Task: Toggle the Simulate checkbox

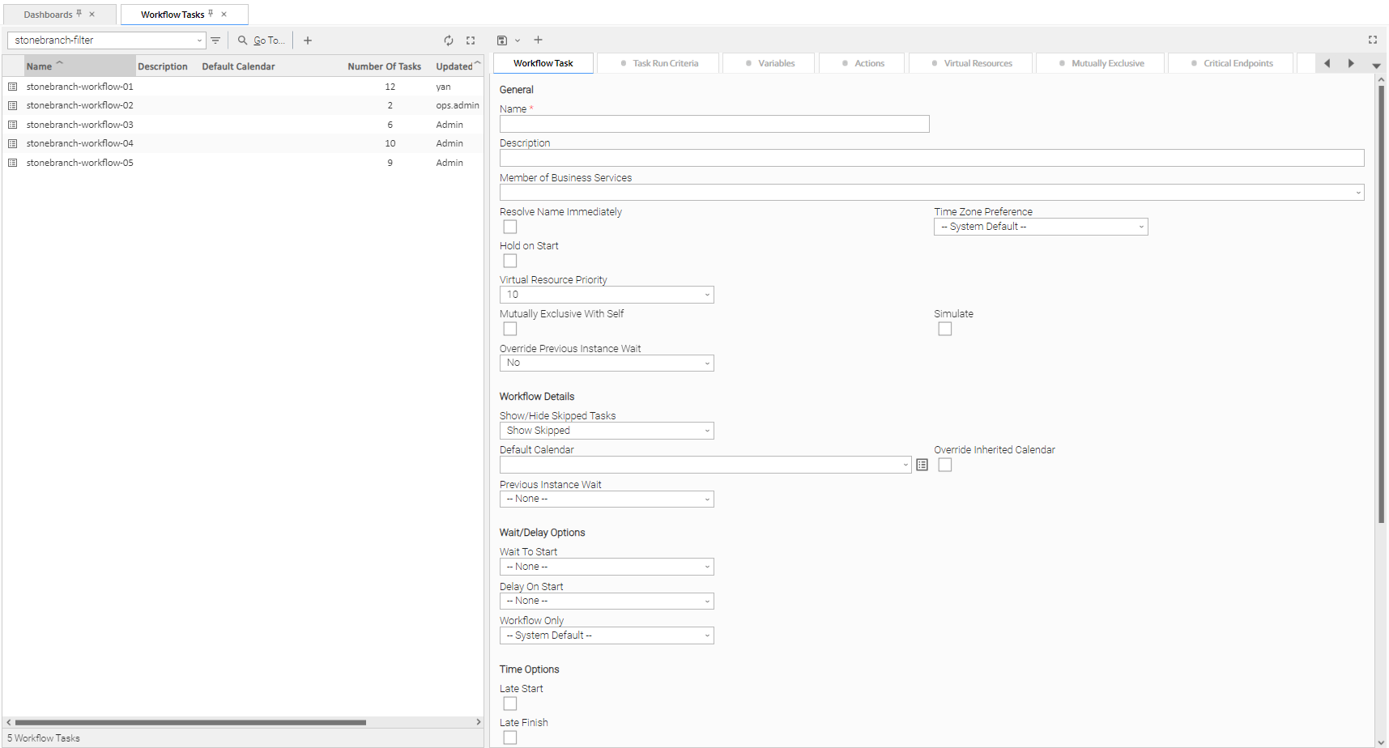Action: click(x=944, y=329)
